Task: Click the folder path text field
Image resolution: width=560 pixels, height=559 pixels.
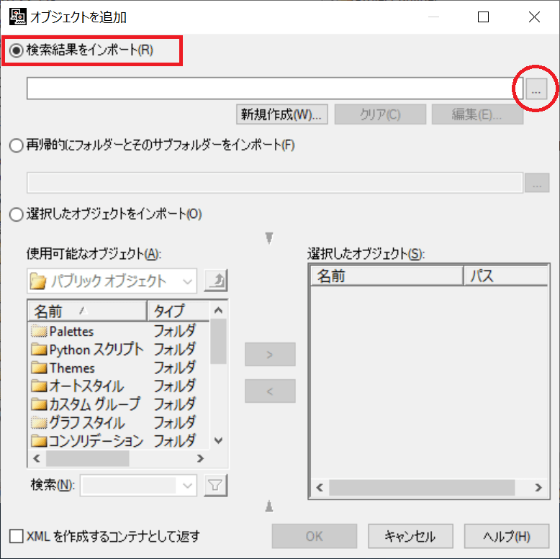Action: click(275, 183)
